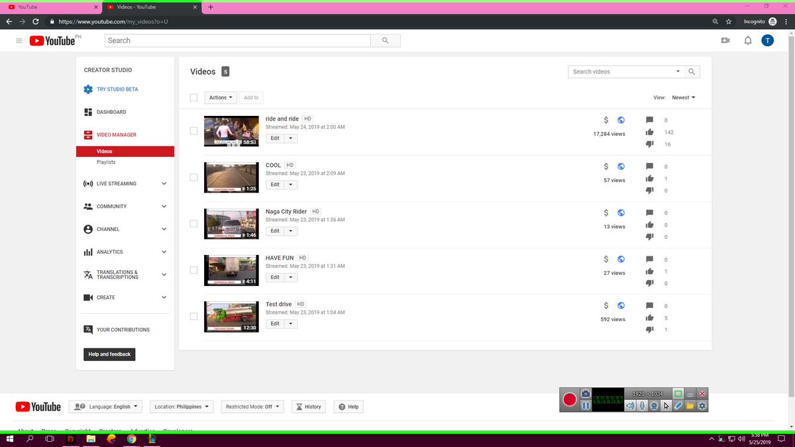Toggle recorder mouse cursor capture icon

pyautogui.click(x=666, y=405)
